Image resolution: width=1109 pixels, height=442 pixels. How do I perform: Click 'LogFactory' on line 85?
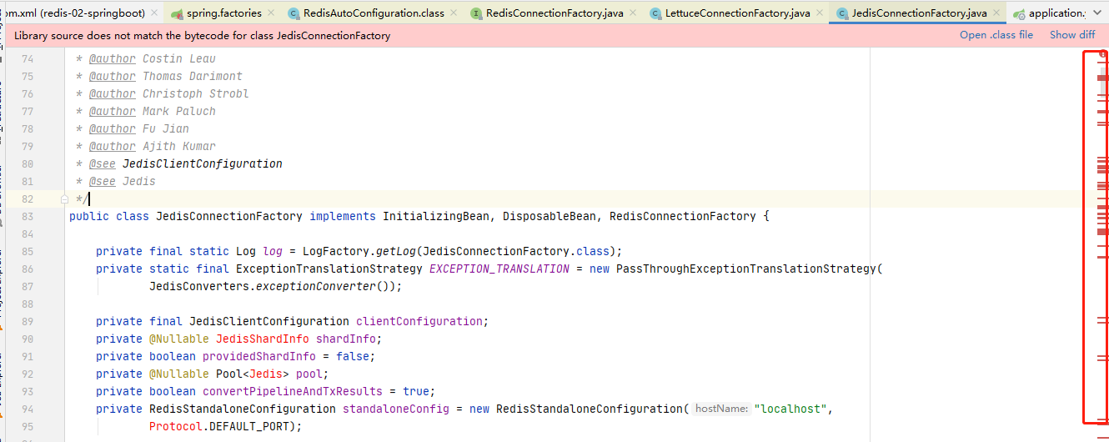(x=336, y=251)
